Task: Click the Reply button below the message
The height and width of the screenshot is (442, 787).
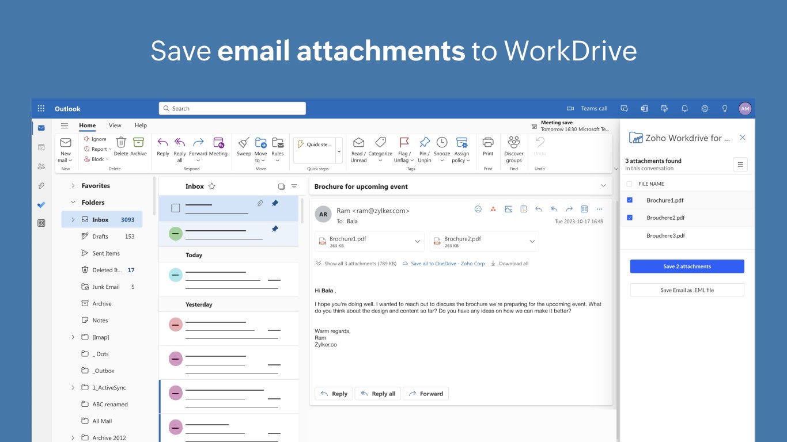Action: (334, 394)
